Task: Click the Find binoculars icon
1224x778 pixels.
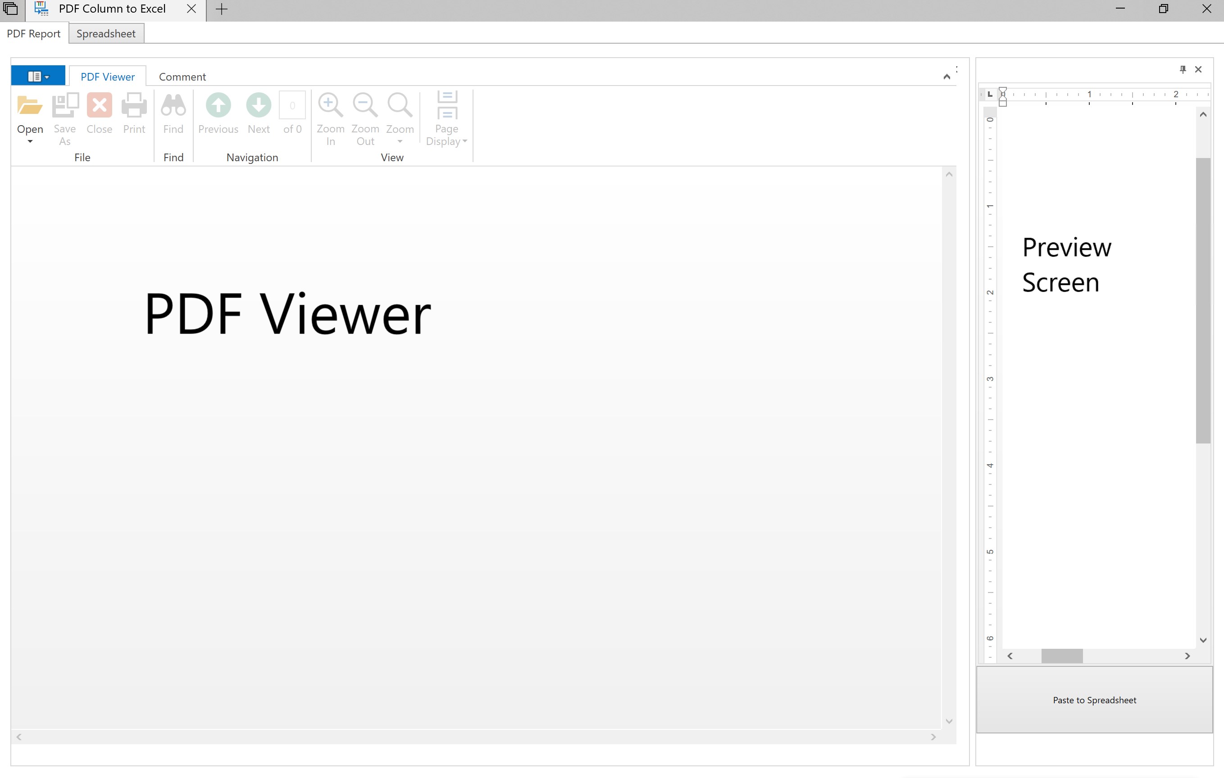Action: pyautogui.click(x=173, y=106)
